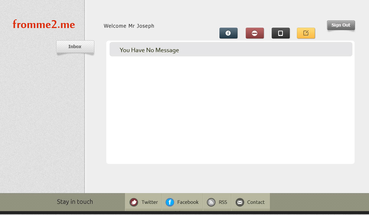Follow the Facebook text link

click(188, 202)
